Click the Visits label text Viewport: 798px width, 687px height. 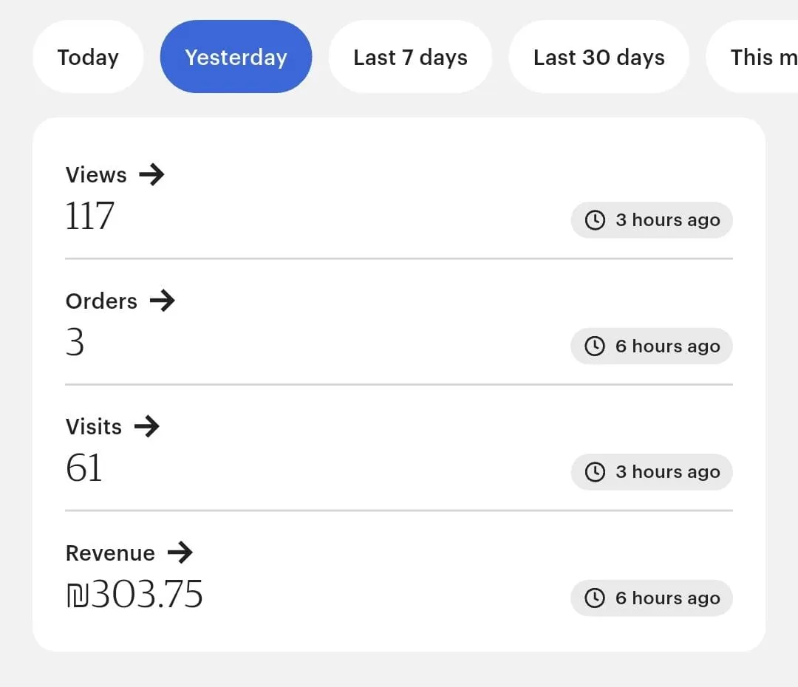point(94,427)
